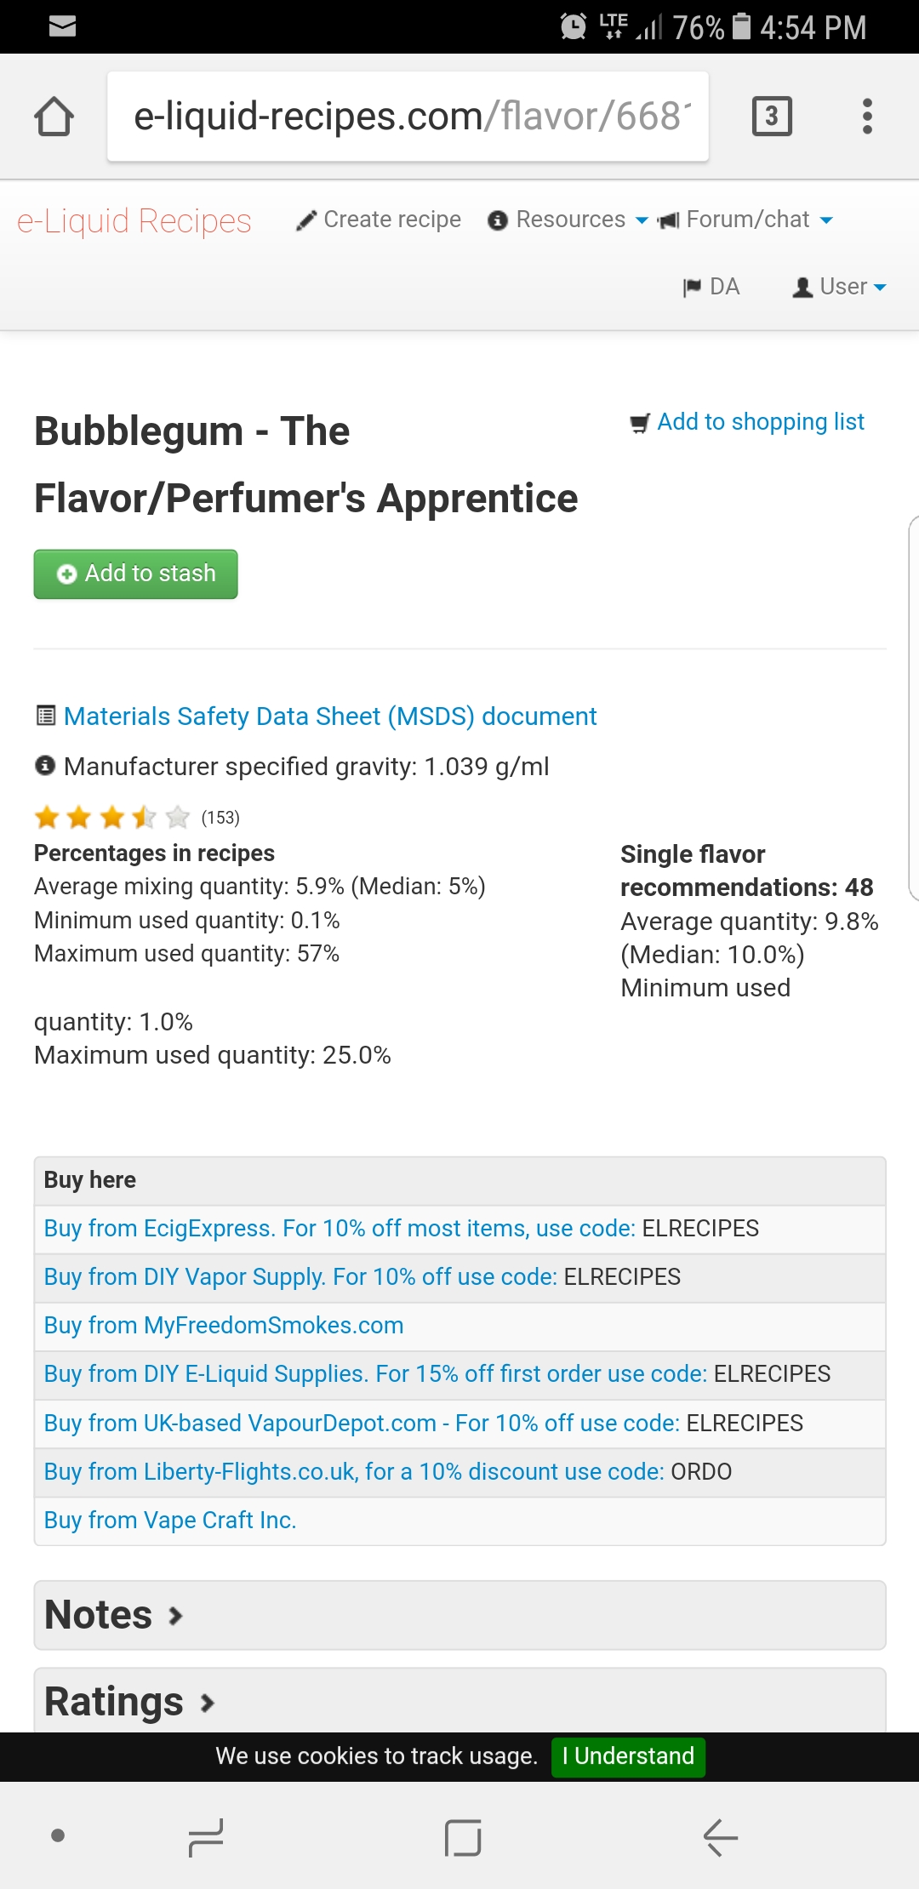
Task: Open the browser tab switcher showing 3
Action: 772,116
